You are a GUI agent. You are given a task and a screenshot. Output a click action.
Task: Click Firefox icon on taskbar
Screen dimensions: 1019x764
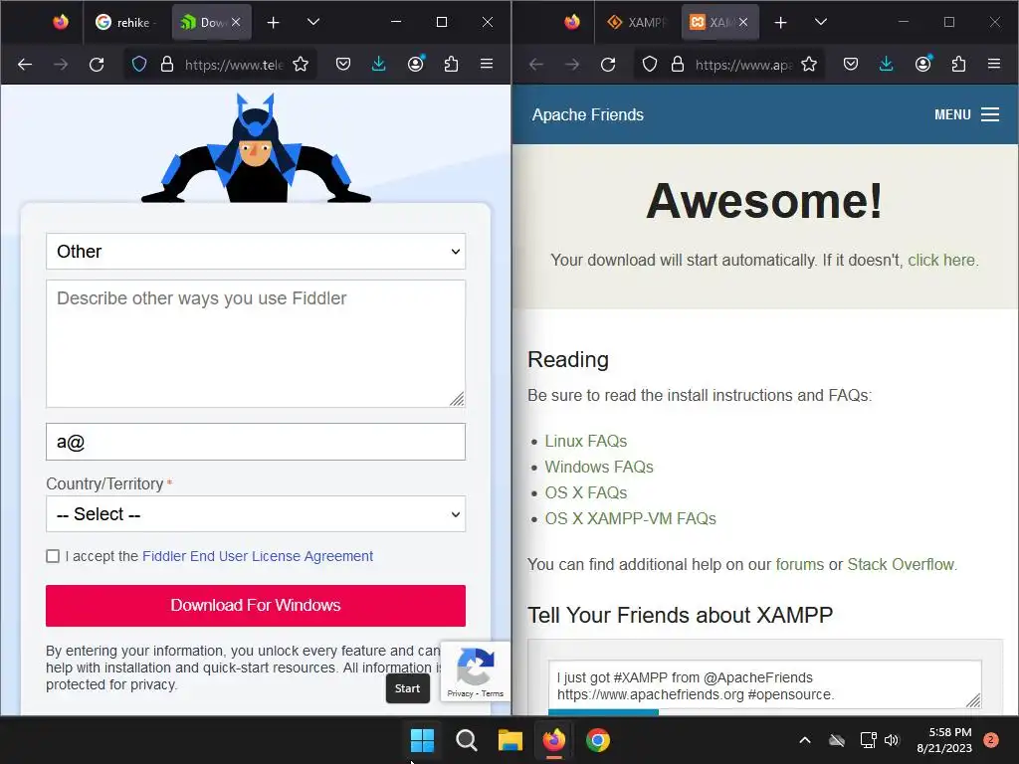(x=553, y=740)
